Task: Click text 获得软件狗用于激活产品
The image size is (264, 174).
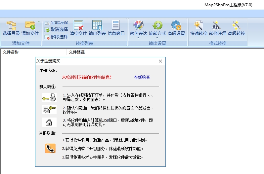Action: pyautogui.click(x=88, y=140)
